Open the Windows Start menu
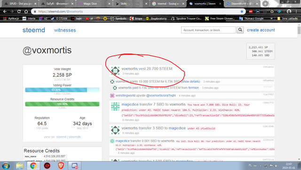Screen dimensions: 301x170 [6, 166]
